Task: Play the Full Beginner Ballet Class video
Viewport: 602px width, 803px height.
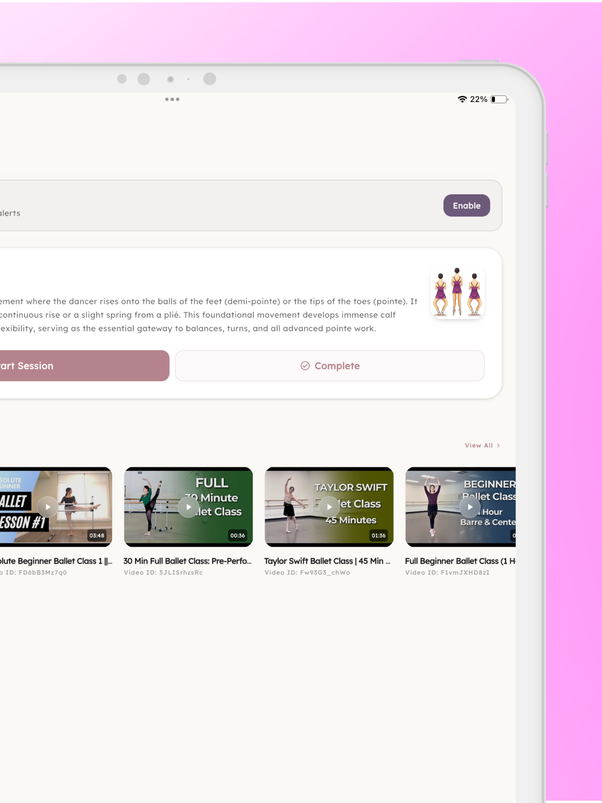Action: (470, 507)
